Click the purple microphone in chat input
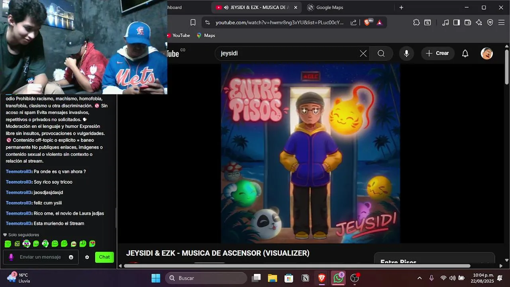Image resolution: width=510 pixels, height=287 pixels. (11, 257)
